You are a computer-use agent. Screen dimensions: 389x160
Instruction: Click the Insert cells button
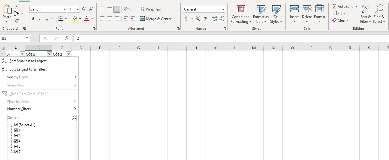[294, 14]
